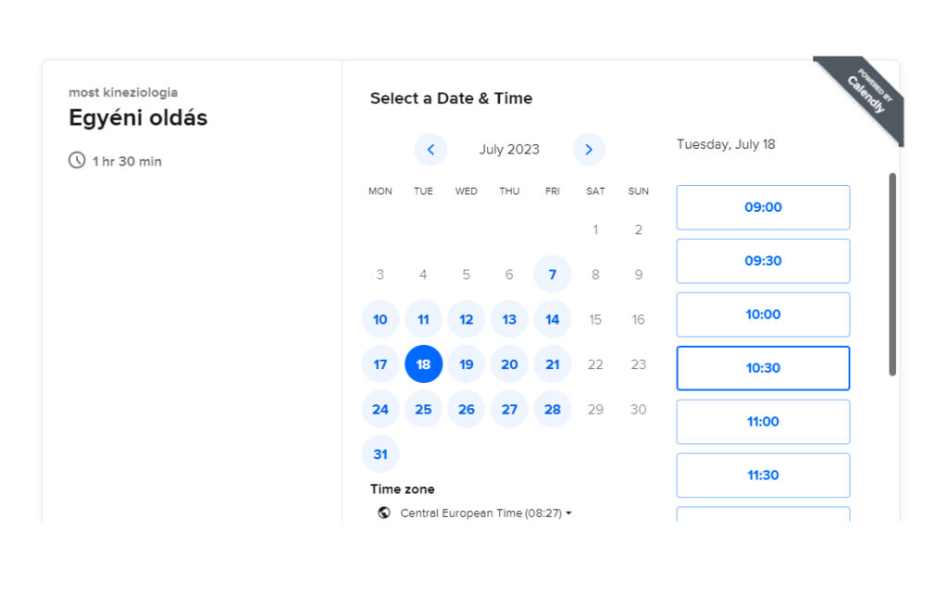Open the Central European Time dropdown

485,513
